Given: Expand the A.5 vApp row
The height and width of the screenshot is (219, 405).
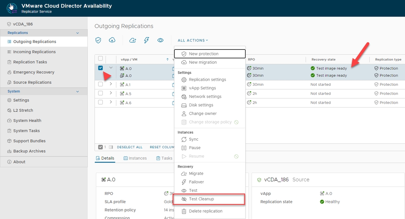Looking at the screenshot, I should (x=111, y=93).
